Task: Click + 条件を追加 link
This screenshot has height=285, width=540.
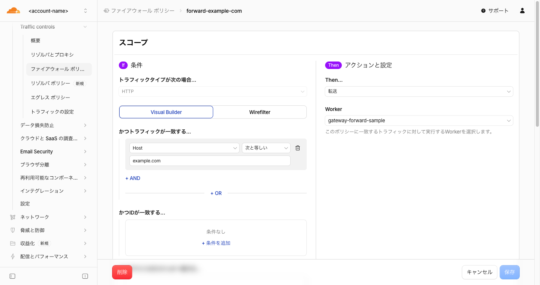Action: click(216, 243)
